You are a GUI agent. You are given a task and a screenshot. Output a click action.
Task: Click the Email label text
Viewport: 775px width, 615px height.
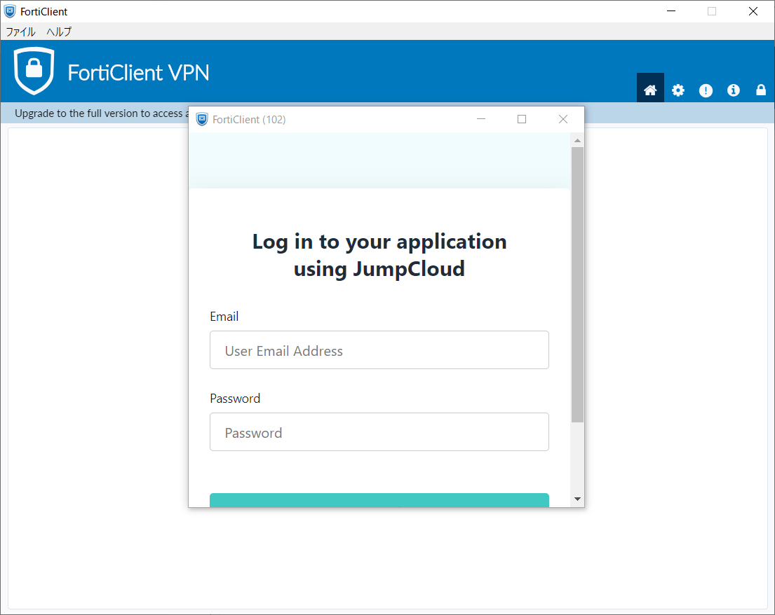(224, 317)
